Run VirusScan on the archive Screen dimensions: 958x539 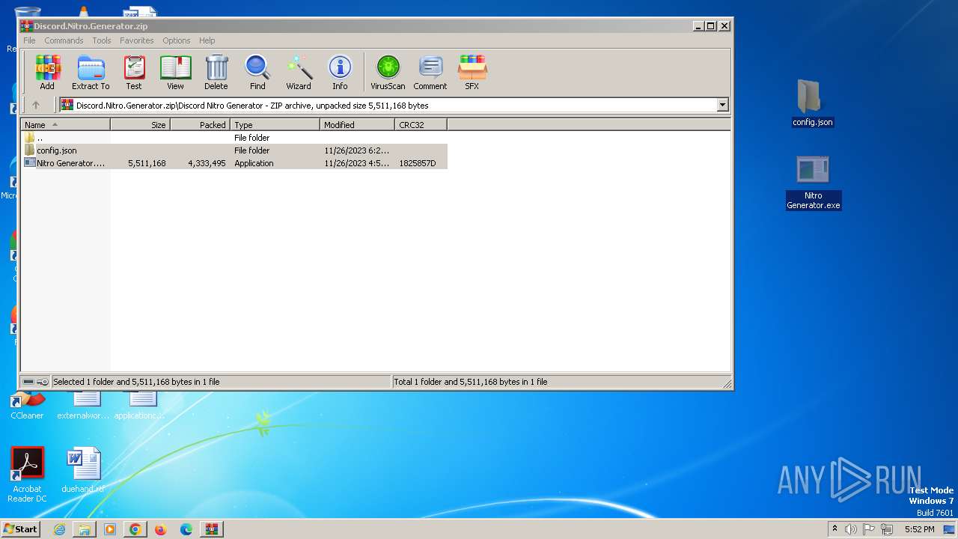tap(388, 73)
